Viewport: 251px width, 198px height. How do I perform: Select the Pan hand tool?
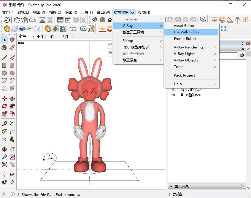[x=12, y=149]
